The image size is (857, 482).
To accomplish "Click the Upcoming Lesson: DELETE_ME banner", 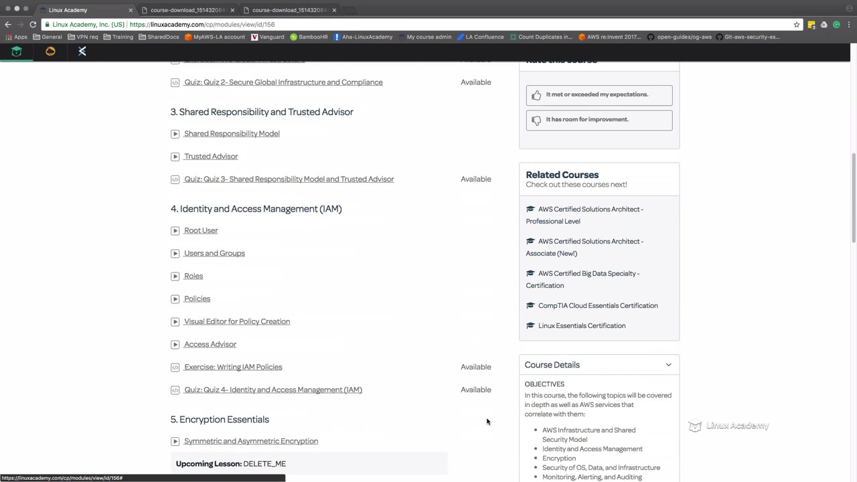I will 309,464.
